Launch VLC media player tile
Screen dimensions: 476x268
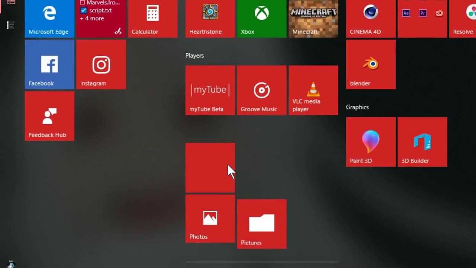(313, 90)
